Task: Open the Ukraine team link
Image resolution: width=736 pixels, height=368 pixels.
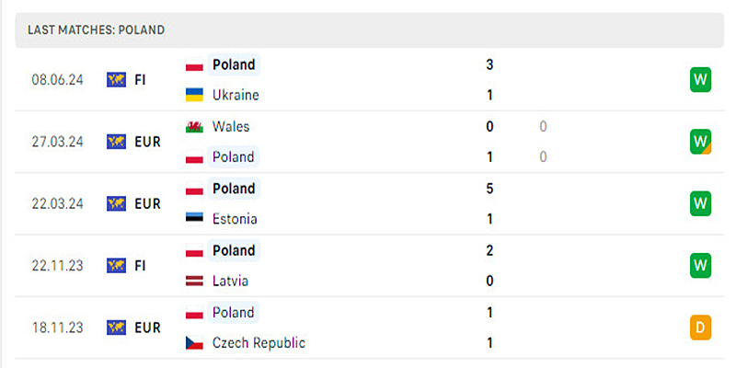Action: click(236, 95)
